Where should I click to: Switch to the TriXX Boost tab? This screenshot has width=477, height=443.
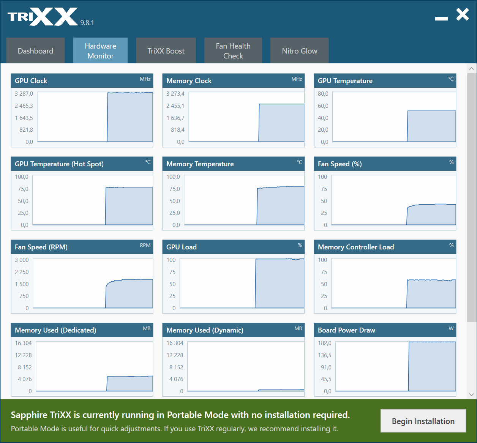point(166,50)
